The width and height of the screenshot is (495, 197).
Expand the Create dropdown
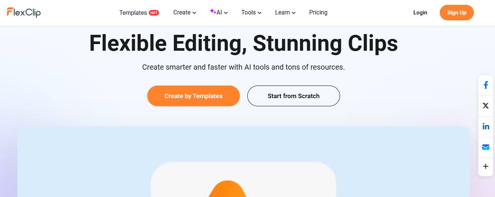185,13
